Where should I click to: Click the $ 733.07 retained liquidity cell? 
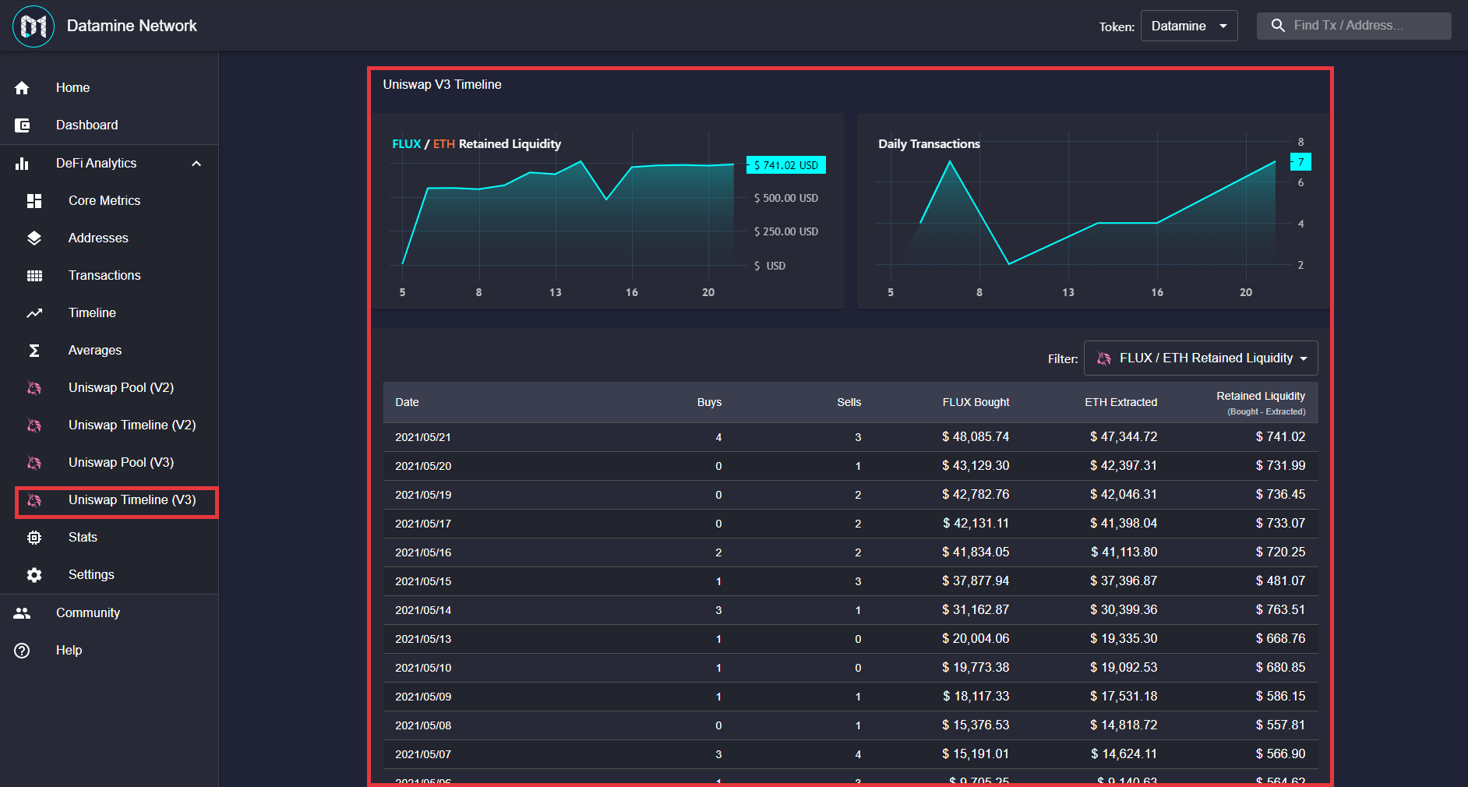click(1280, 524)
